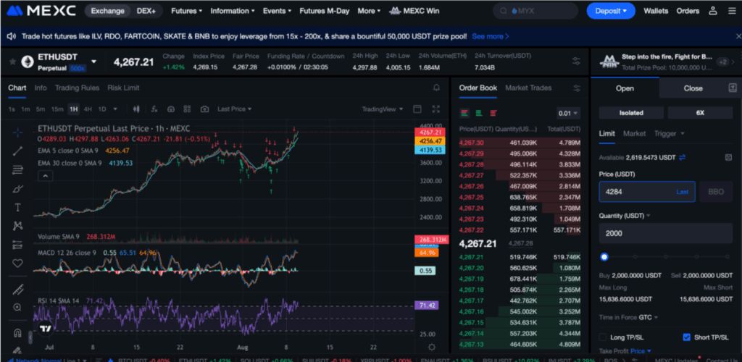The image size is (742, 362).
Task: Show sell-only order book view
Action: pos(493,114)
